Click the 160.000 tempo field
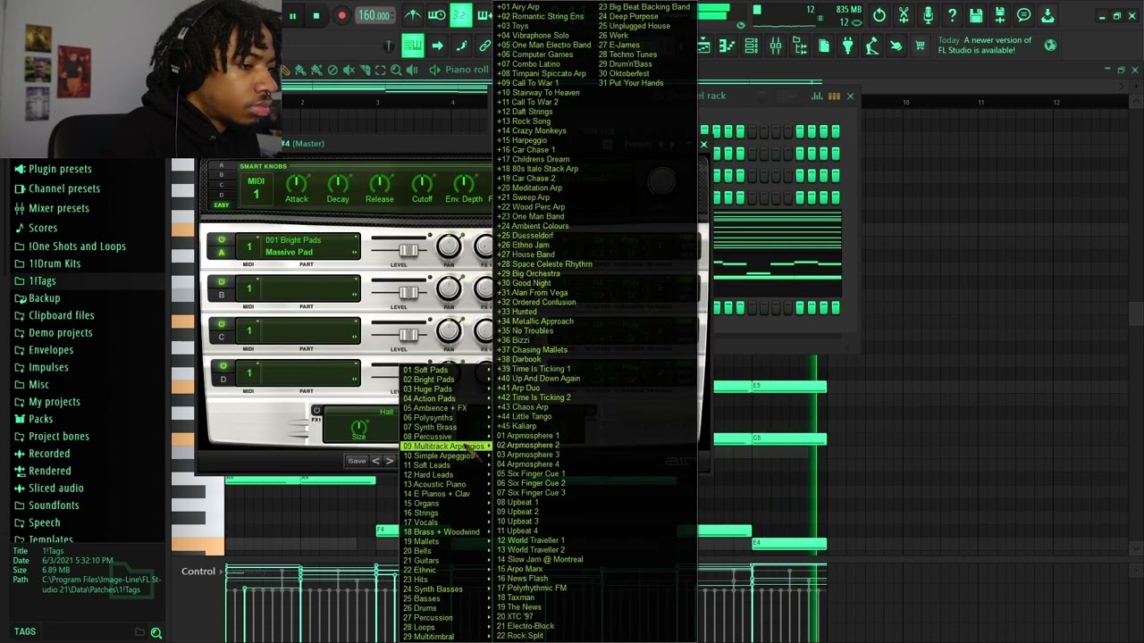The height and width of the screenshot is (643, 1144). point(374,15)
